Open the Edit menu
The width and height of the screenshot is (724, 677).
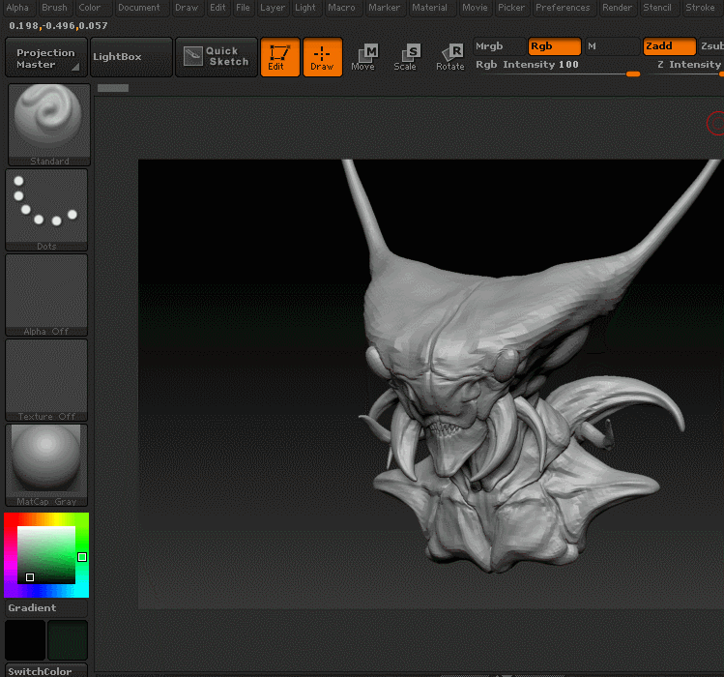pyautogui.click(x=217, y=8)
